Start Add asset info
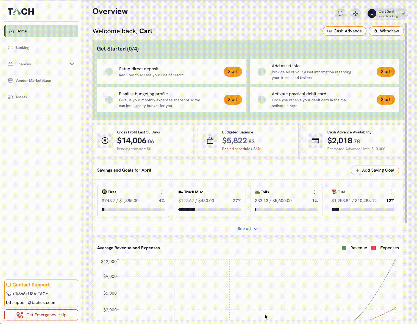This screenshot has height=324, width=417. pyautogui.click(x=386, y=72)
